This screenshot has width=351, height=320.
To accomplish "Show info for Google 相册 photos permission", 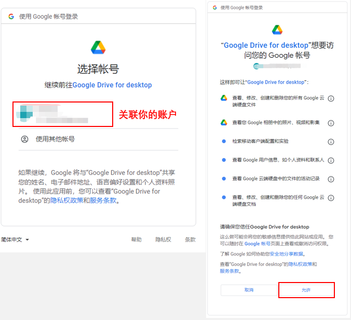I will point(331,123).
